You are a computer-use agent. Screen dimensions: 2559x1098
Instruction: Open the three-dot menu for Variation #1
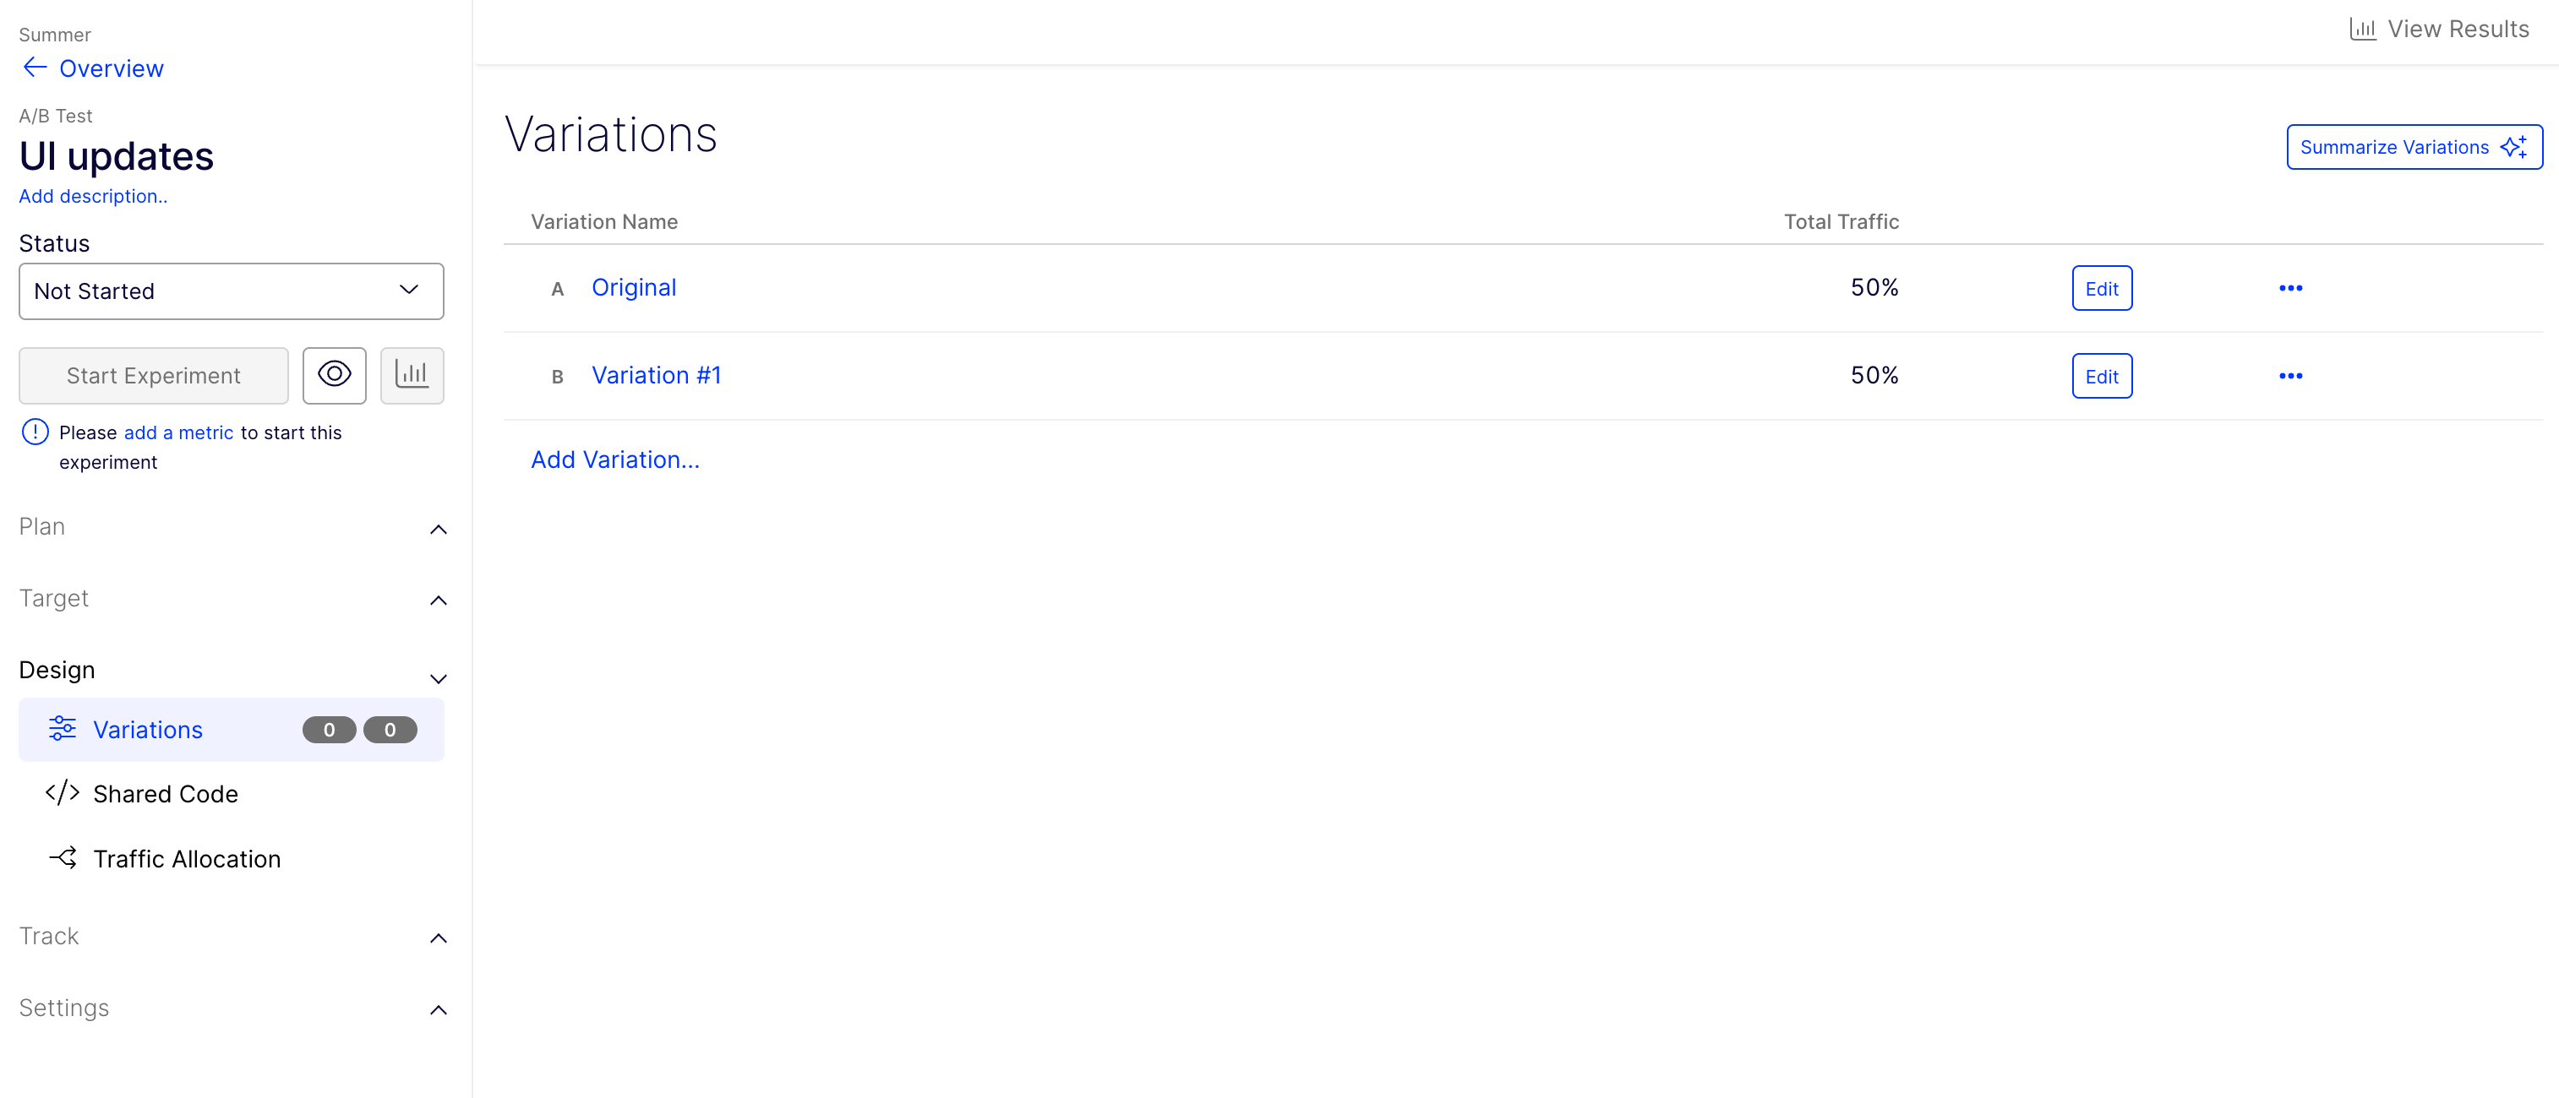click(2289, 376)
